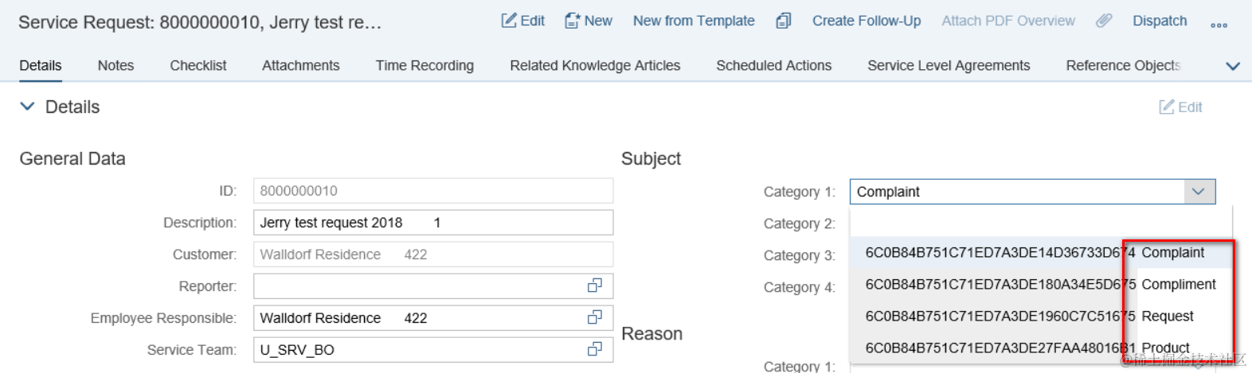Click the Edit pencil in the Details section

pos(1180,107)
